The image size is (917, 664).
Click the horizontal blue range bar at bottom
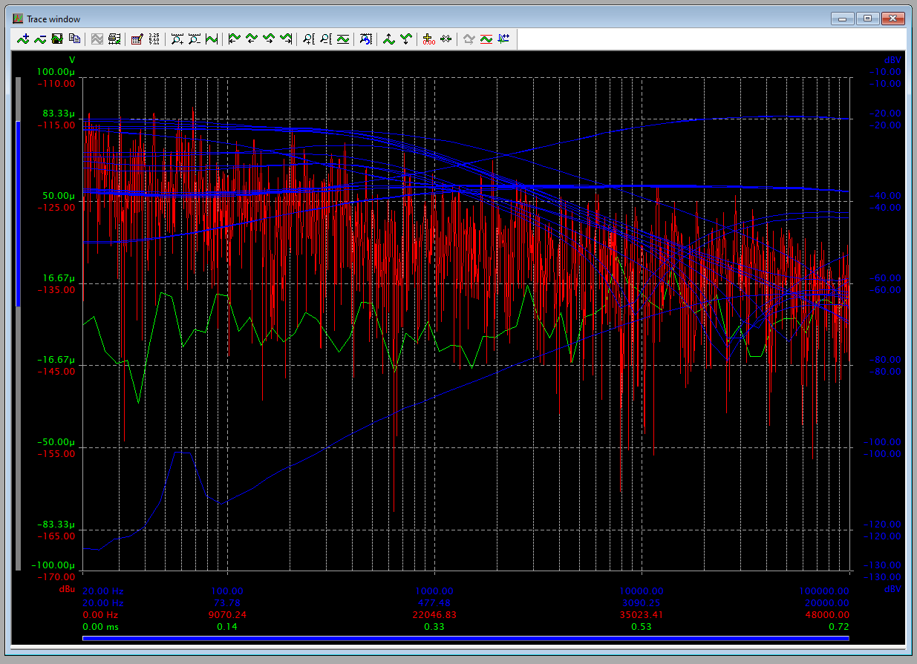coord(466,638)
